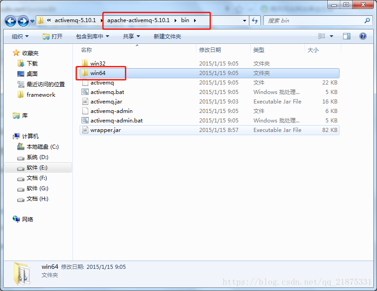The height and width of the screenshot is (291, 377).
Task: Open 桌面 in favorites
Action: point(32,74)
